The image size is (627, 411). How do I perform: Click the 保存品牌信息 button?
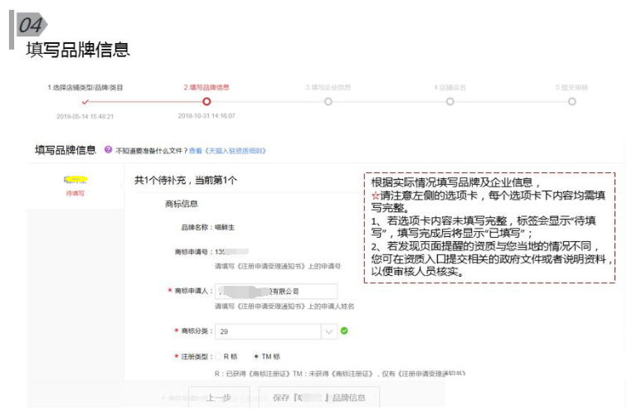coord(319,398)
